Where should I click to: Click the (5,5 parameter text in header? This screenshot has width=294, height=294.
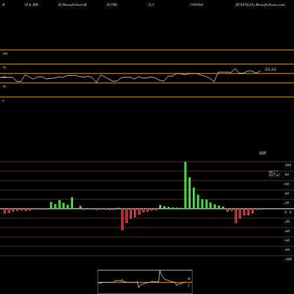click(151, 5)
